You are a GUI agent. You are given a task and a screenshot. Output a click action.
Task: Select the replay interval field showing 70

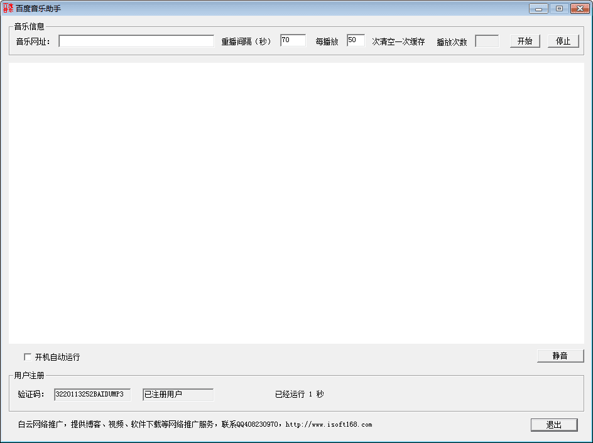pos(293,40)
